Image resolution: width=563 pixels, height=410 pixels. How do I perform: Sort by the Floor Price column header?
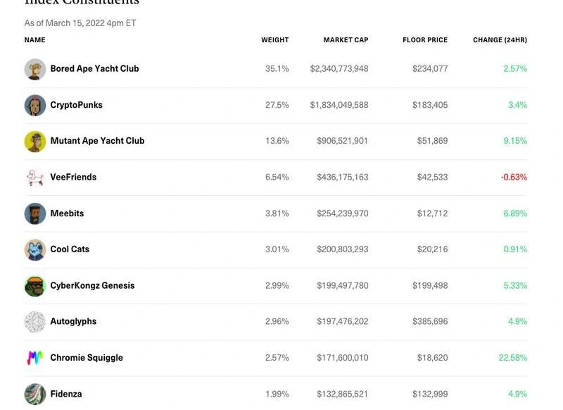pos(425,40)
